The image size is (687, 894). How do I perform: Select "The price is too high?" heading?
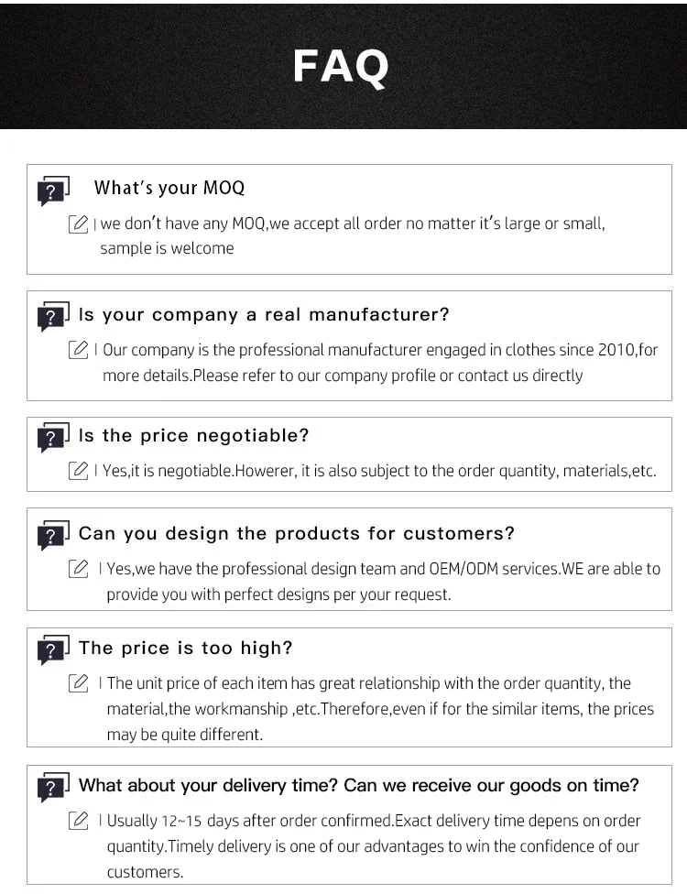[185, 648]
